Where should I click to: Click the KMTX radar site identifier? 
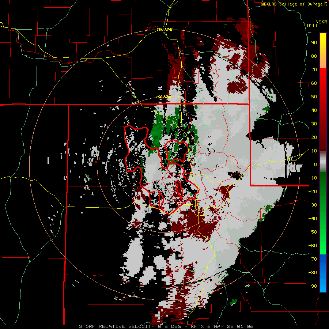(198, 326)
